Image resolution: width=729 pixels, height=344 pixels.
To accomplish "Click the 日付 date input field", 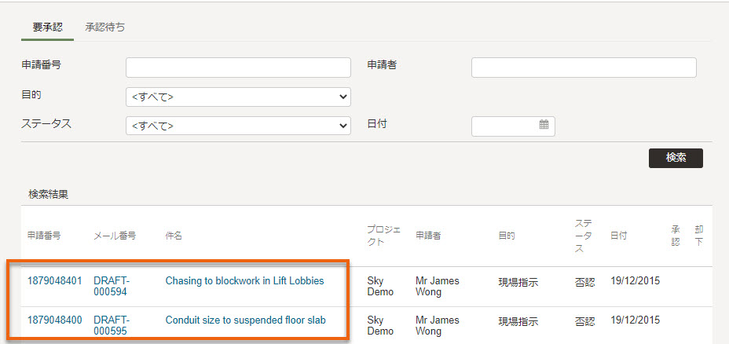I will (x=513, y=126).
